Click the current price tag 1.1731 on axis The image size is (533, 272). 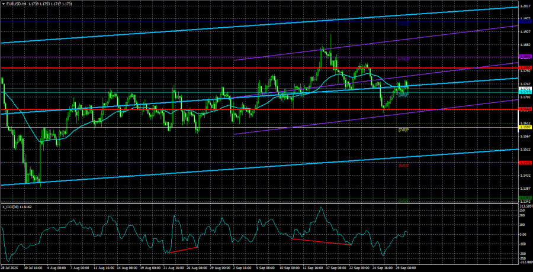(x=525, y=89)
